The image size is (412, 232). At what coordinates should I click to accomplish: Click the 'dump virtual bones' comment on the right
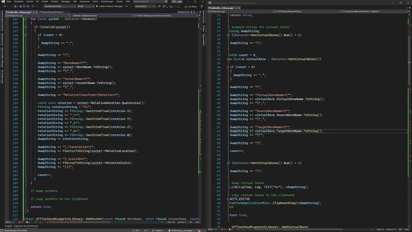tap(247, 183)
